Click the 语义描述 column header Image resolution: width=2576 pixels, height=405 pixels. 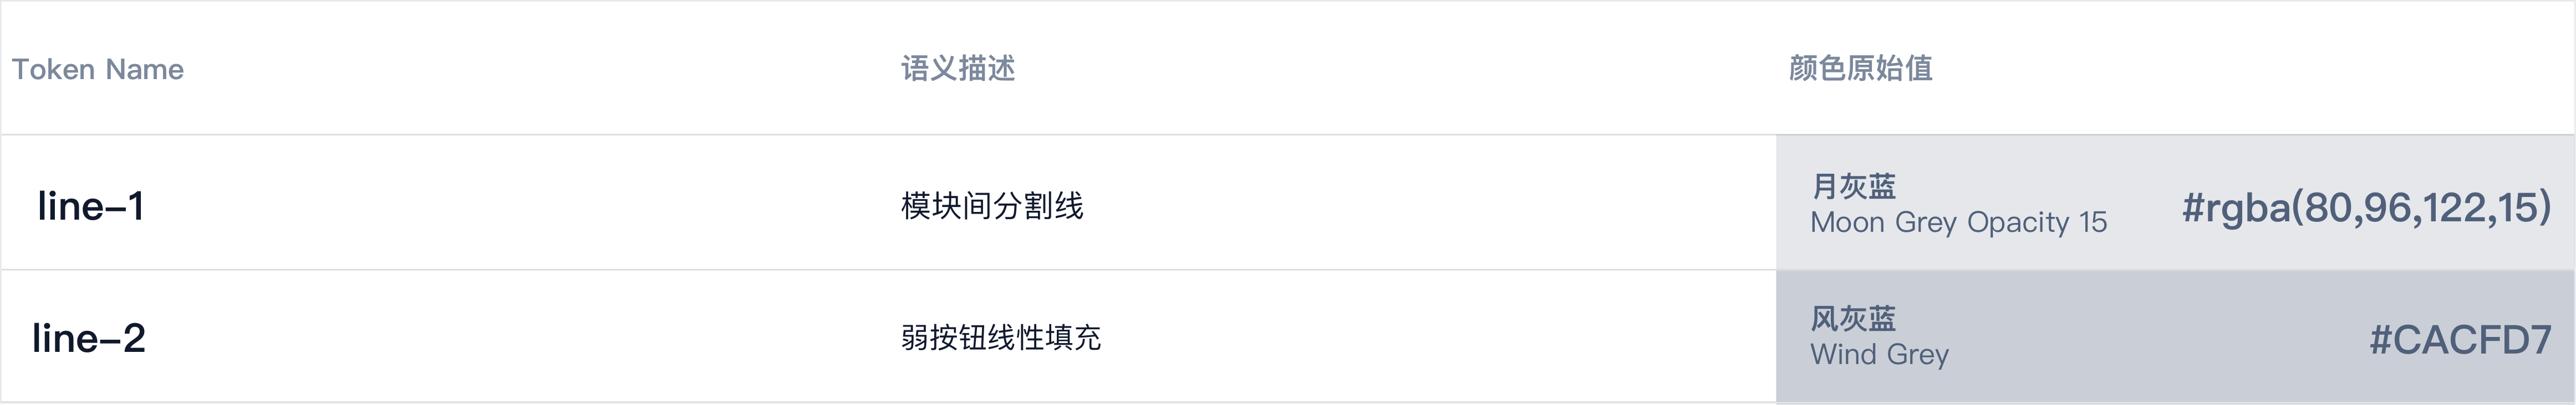click(957, 69)
